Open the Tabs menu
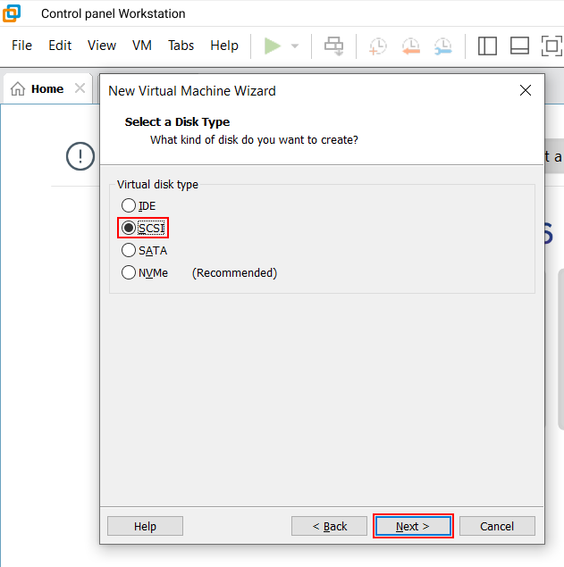The height and width of the screenshot is (567, 564). (x=181, y=46)
